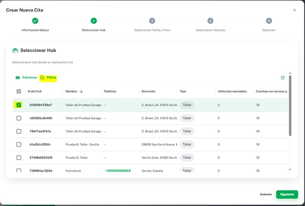The height and width of the screenshot is (206, 305).
Task: Click hub ID 794f7aa3f47a
Action: pyautogui.click(x=40, y=131)
